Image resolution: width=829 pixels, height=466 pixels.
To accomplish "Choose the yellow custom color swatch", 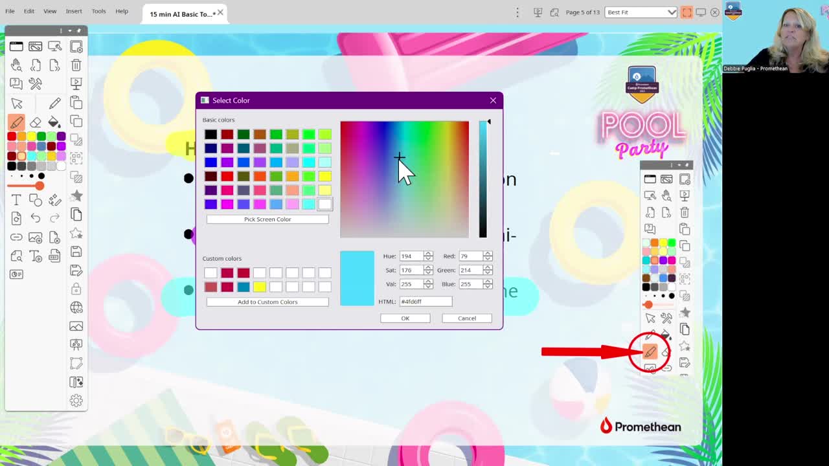I will 259,287.
